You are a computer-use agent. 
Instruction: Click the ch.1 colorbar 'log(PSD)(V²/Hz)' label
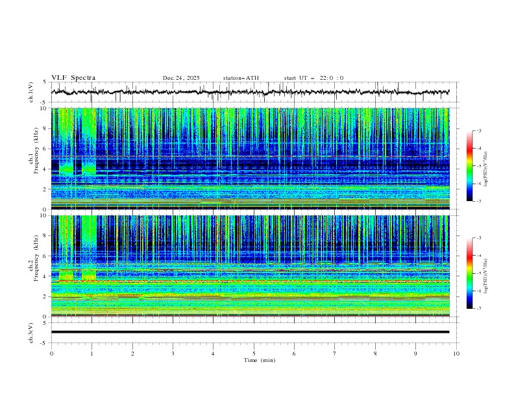[x=485, y=169]
